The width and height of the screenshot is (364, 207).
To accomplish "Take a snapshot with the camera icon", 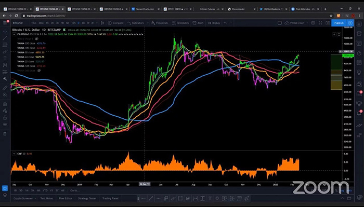I will click(328, 23).
